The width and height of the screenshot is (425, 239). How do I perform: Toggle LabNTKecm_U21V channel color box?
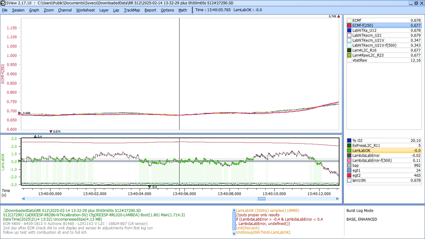349,40
